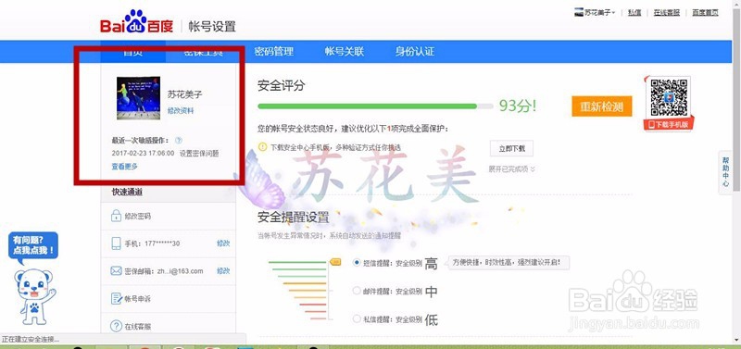The image size is (741, 349).
Task: Click the Baidu logo
Action: point(136,22)
